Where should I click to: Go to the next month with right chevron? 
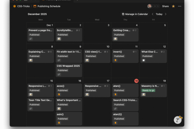166,14
